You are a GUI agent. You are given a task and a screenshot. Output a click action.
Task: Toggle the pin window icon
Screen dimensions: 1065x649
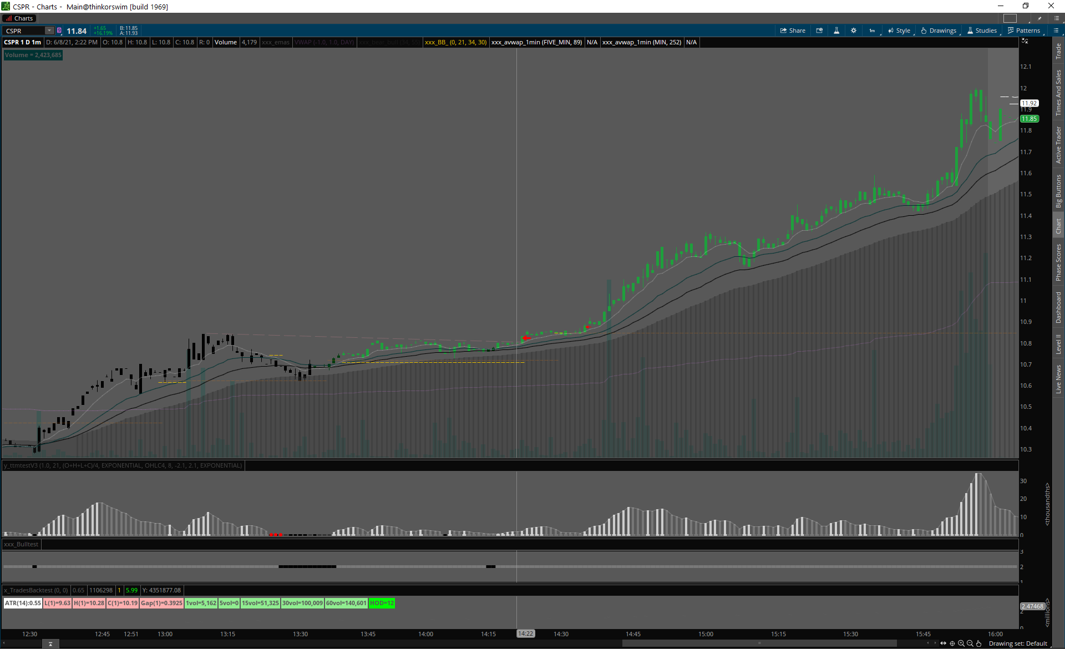[x=1039, y=18]
